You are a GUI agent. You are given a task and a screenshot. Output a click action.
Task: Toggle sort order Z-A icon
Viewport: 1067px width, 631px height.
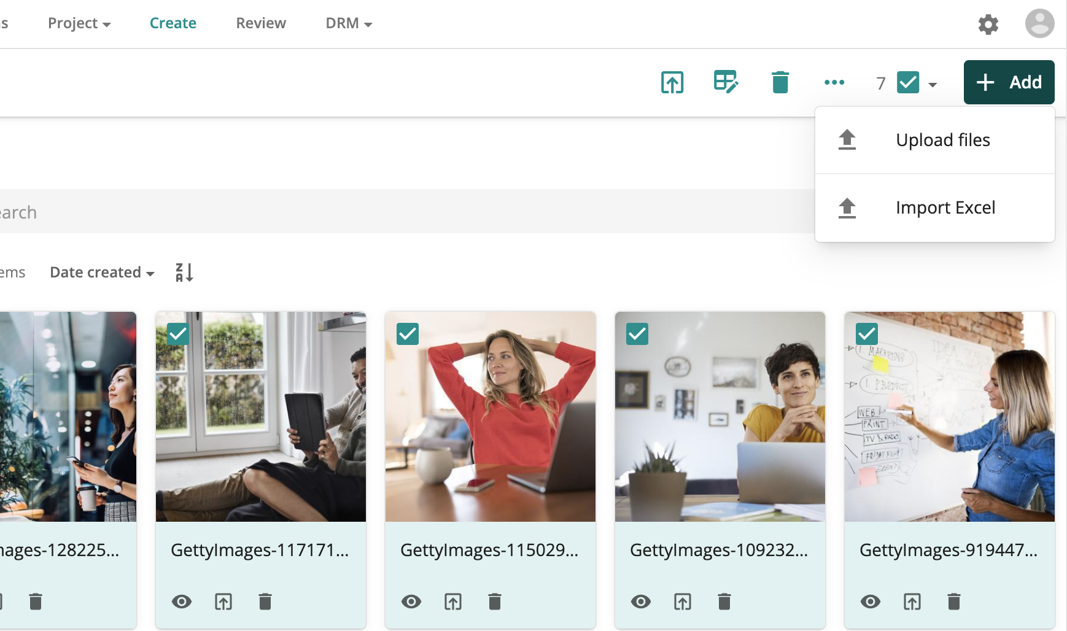click(x=184, y=272)
